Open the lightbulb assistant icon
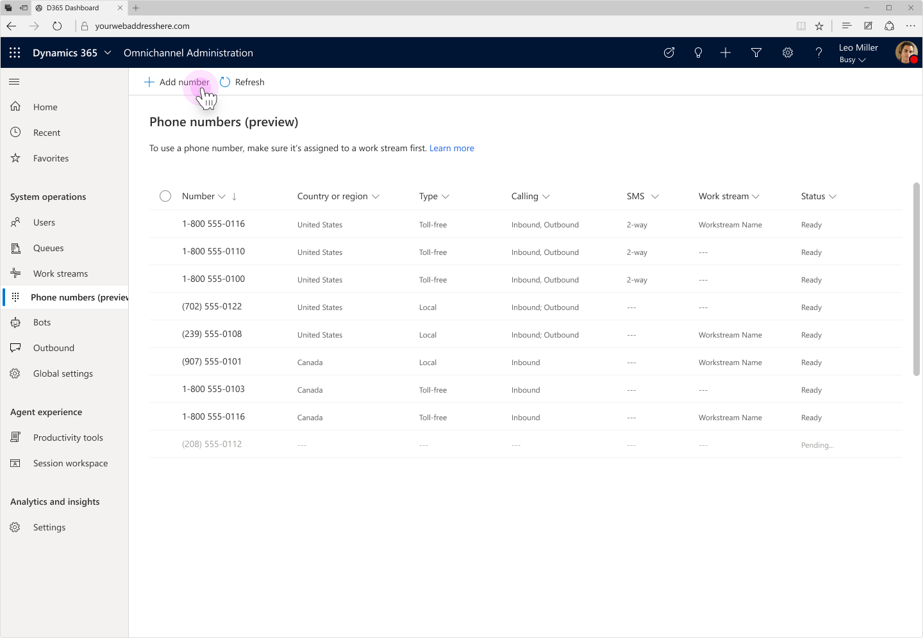Screen dimensions: 923x638 [698, 53]
